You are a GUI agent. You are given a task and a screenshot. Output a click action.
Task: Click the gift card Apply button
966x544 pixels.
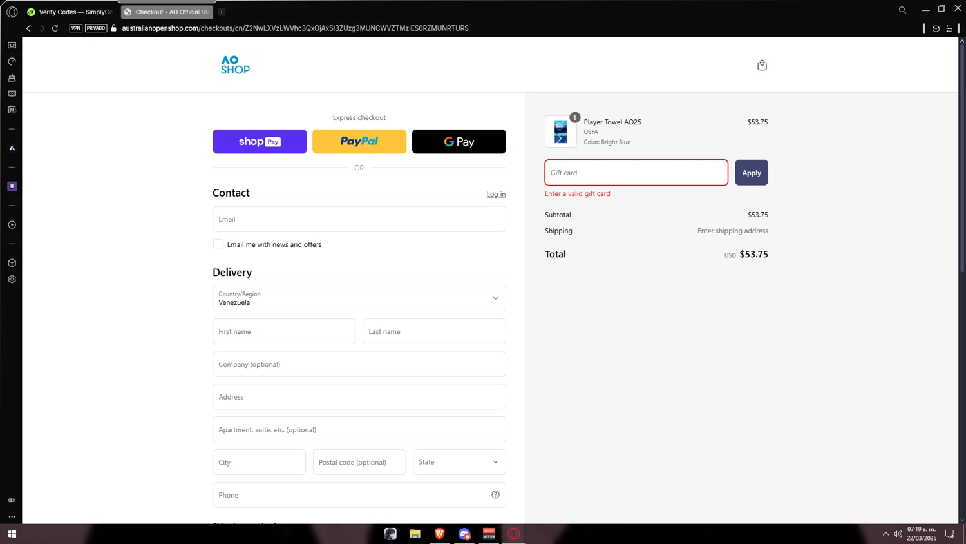(x=752, y=173)
